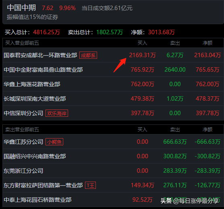Select 国泰君安成都北一环路营业部 row name

click(x=40, y=55)
